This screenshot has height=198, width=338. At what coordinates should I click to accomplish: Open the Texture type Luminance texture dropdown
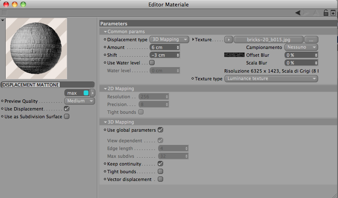272,79
